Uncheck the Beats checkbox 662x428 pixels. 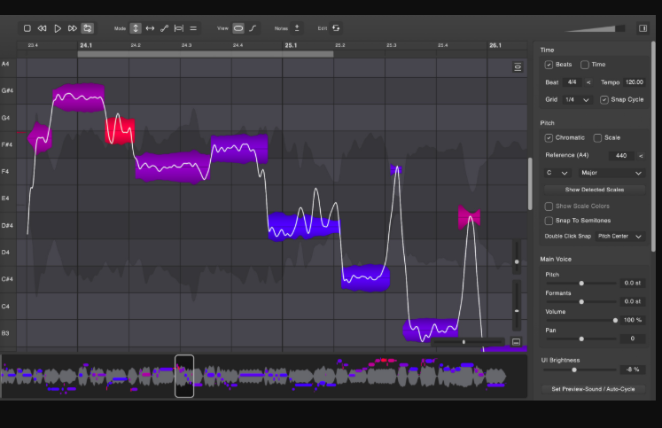[549, 65]
